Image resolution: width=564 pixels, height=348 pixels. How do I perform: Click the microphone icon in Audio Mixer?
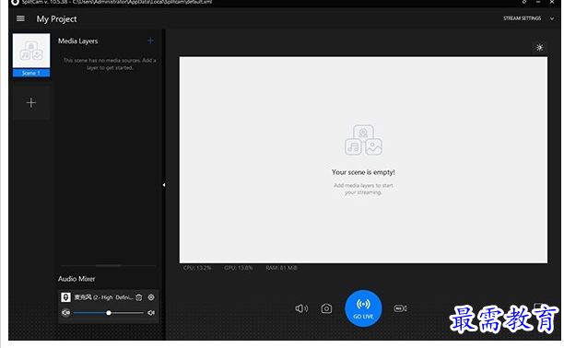tap(65, 297)
